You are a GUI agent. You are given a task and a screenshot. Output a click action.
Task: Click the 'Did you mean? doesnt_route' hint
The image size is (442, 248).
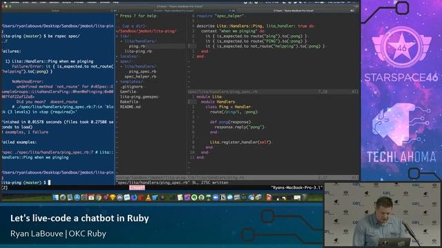pyautogui.click(x=47, y=102)
